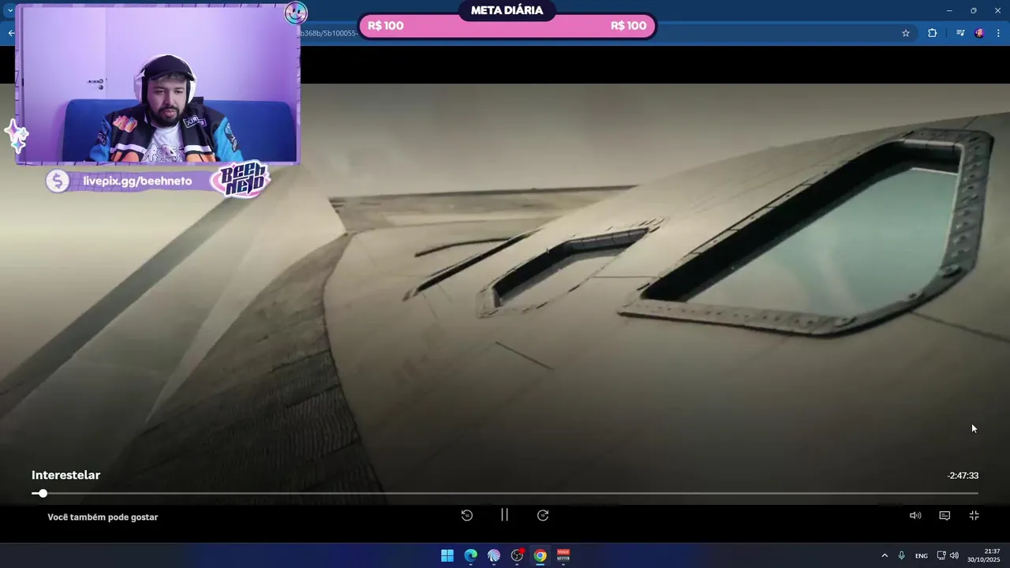Open Microsoft Edge from the taskbar
The width and height of the screenshot is (1010, 568).
470,555
